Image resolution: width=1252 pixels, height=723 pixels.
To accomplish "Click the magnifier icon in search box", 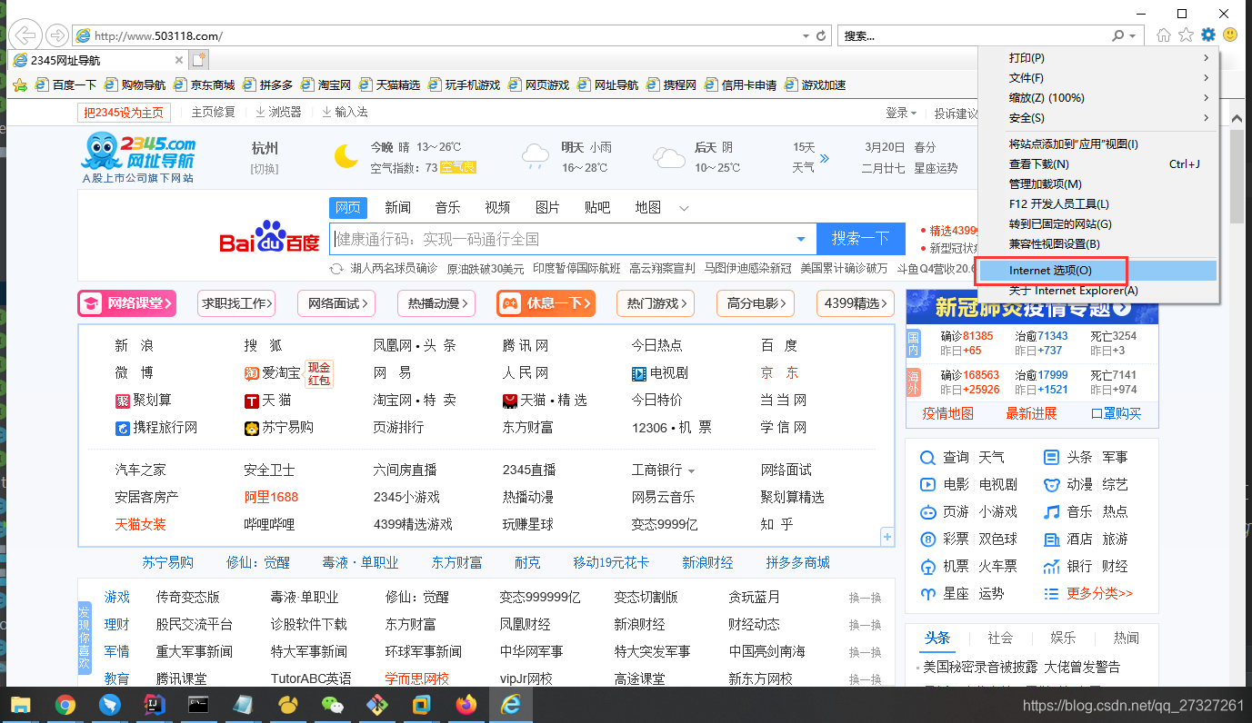I will [x=1117, y=35].
